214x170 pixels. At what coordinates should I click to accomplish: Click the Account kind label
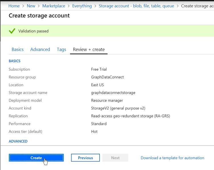pyautogui.click(x=20, y=108)
